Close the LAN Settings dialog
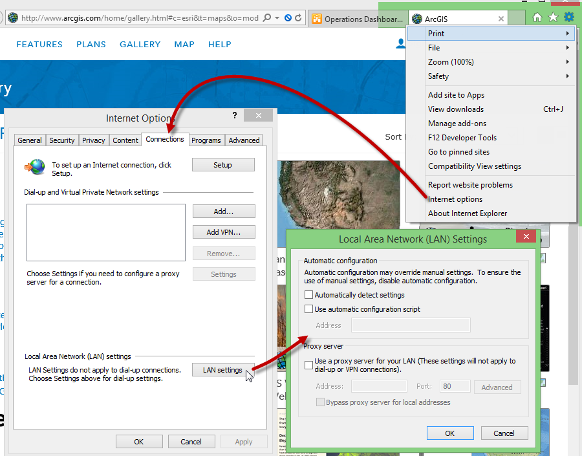The width and height of the screenshot is (582, 456). [x=526, y=236]
